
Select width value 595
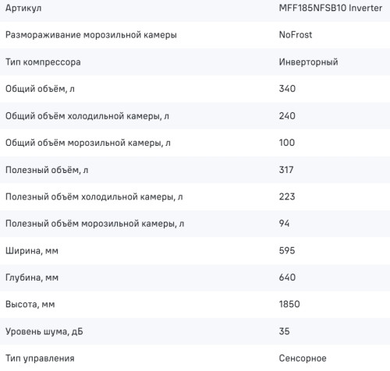tap(287, 251)
